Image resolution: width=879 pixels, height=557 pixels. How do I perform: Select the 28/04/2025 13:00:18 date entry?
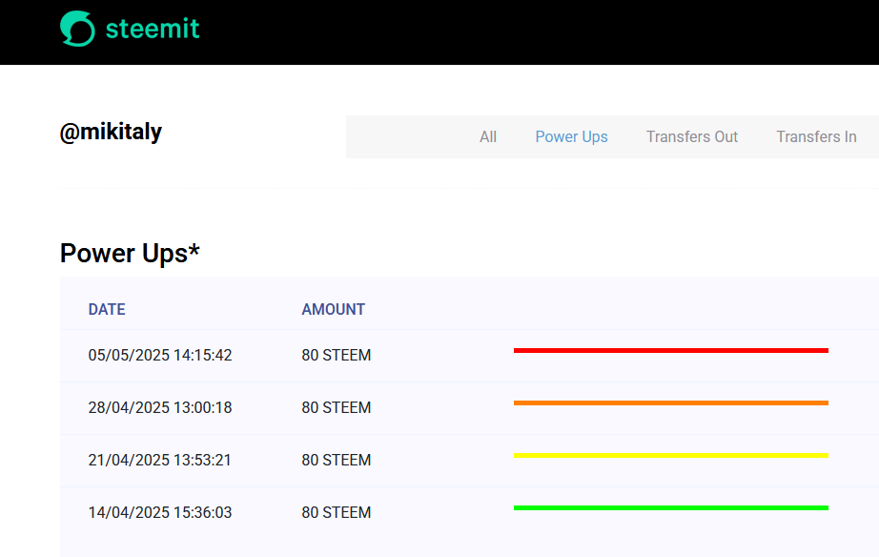(x=160, y=408)
